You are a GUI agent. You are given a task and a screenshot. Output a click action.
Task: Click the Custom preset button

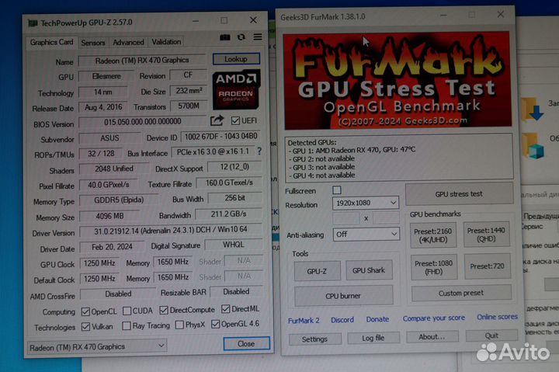461,293
